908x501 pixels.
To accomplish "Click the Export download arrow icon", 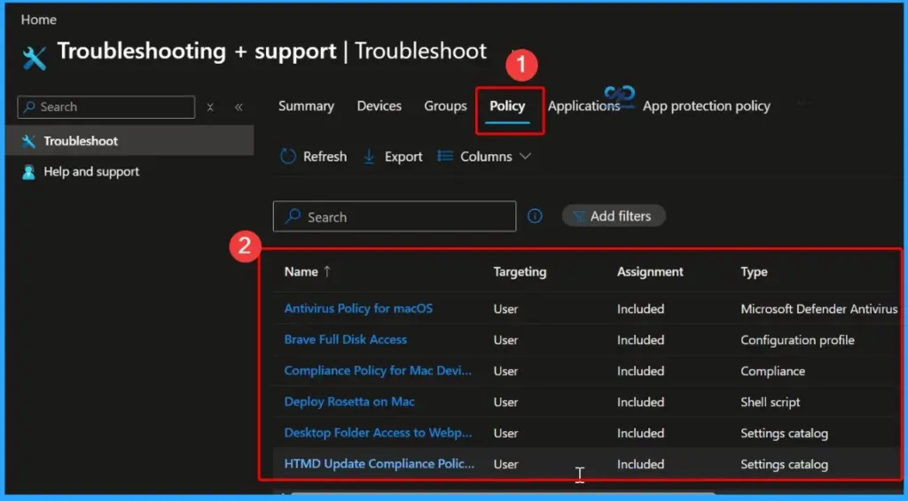I will (x=369, y=156).
